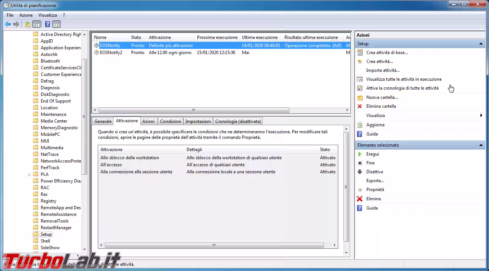Click the back arrow toolbar icon
This screenshot has height=271, width=489.
tap(8, 24)
